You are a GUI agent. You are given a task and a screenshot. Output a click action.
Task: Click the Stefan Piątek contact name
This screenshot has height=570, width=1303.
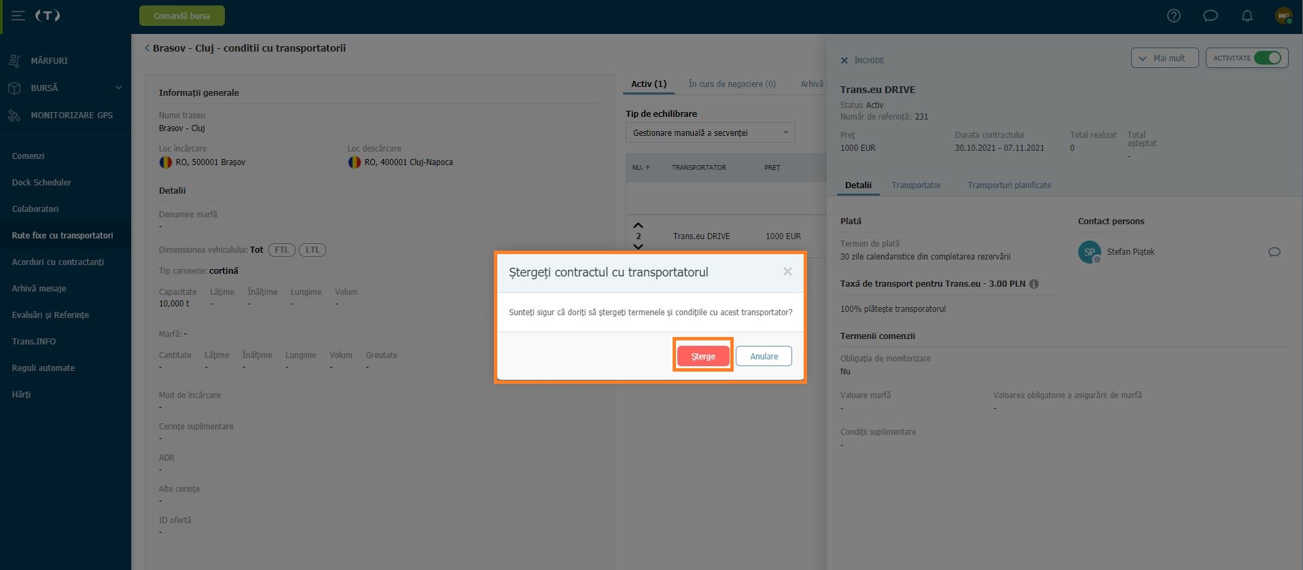[1130, 252]
